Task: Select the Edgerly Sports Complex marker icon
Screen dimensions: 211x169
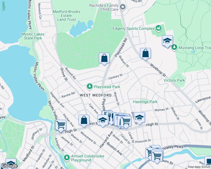Action: (x=158, y=28)
